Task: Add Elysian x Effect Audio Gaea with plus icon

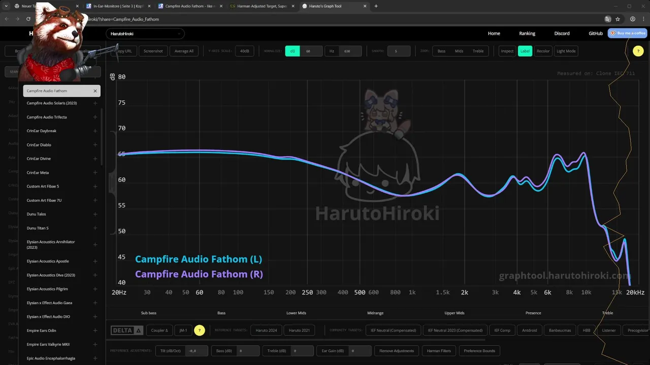Action: click(95, 303)
